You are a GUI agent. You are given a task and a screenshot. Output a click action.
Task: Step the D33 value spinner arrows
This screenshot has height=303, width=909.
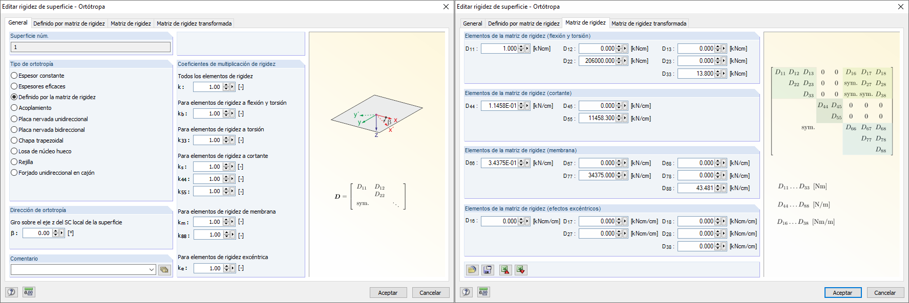(717, 74)
